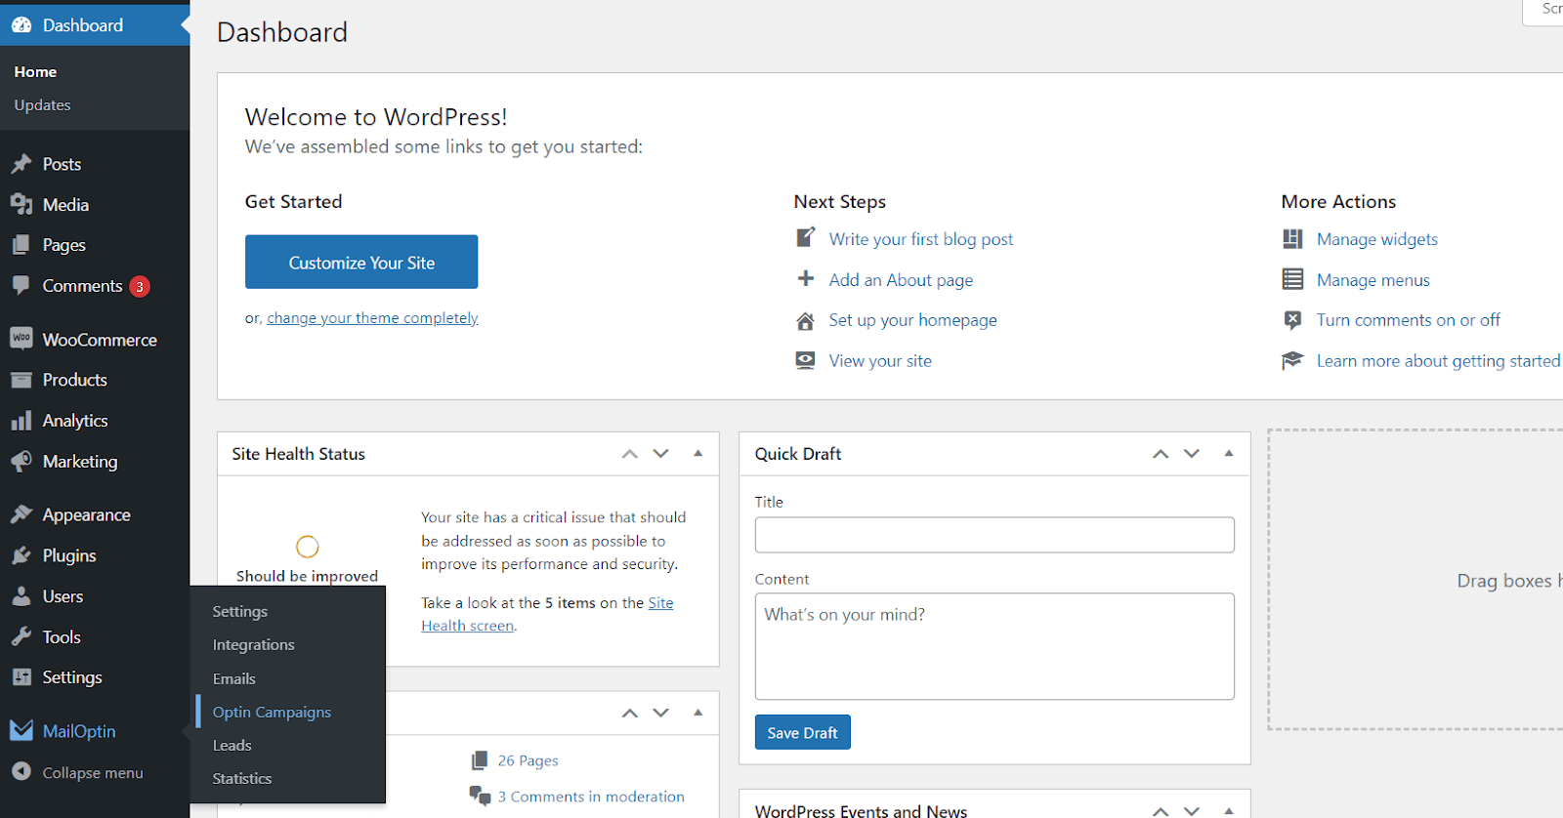Open the Site Health screen link

[x=547, y=614]
